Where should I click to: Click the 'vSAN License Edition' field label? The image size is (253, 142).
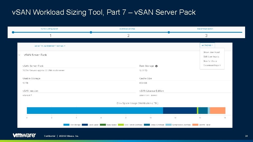pos(152,91)
